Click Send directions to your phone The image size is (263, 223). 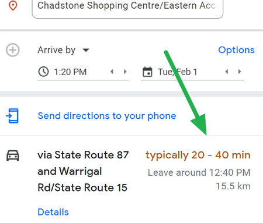click(107, 116)
